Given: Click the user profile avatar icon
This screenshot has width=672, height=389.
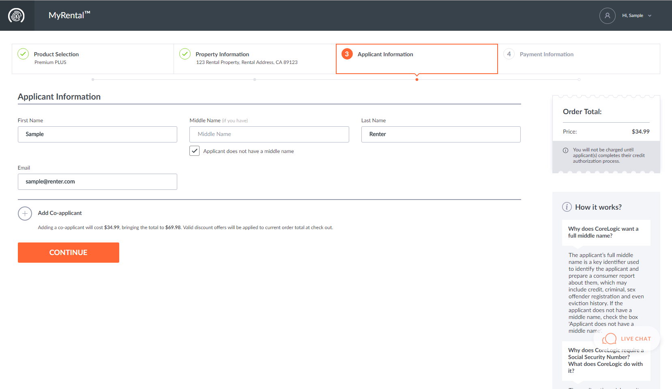Looking at the screenshot, I should [x=607, y=15].
